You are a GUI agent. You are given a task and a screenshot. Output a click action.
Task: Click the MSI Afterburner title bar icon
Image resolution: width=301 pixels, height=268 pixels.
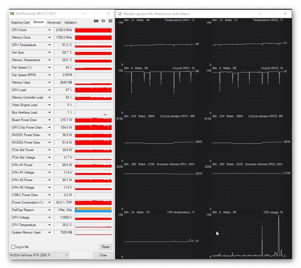point(120,13)
